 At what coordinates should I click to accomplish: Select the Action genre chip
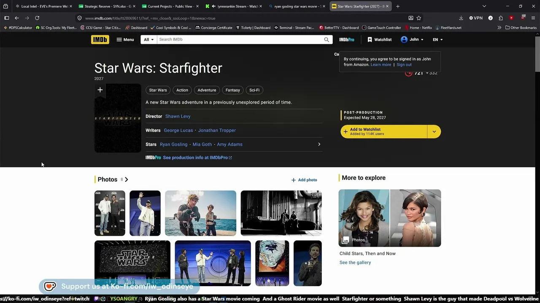[182, 90]
